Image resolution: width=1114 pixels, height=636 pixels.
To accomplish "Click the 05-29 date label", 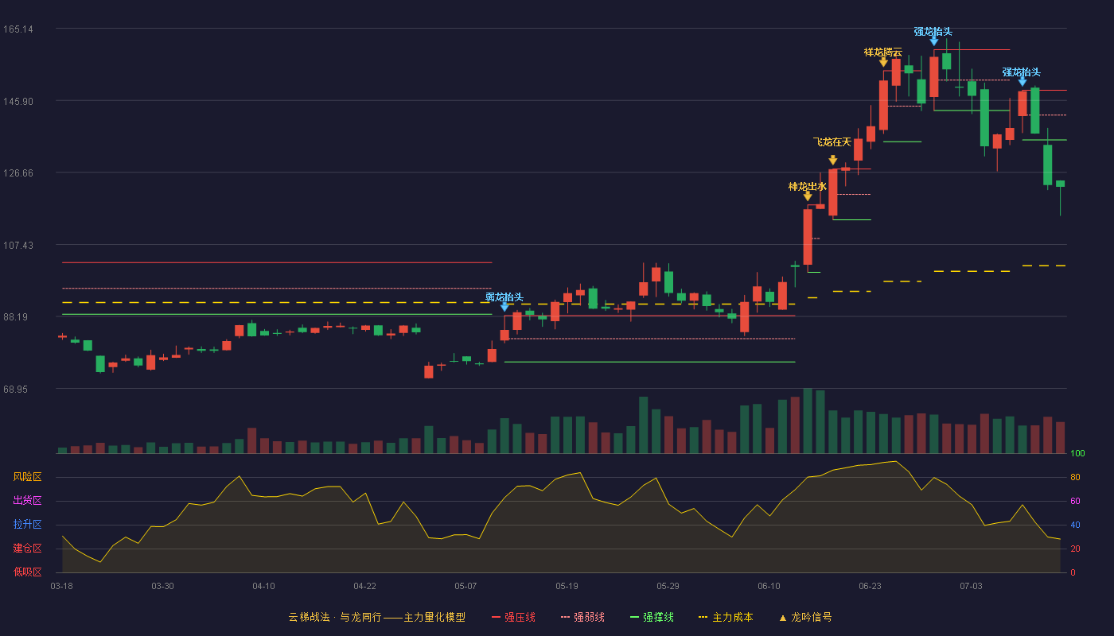I will 668,586.
